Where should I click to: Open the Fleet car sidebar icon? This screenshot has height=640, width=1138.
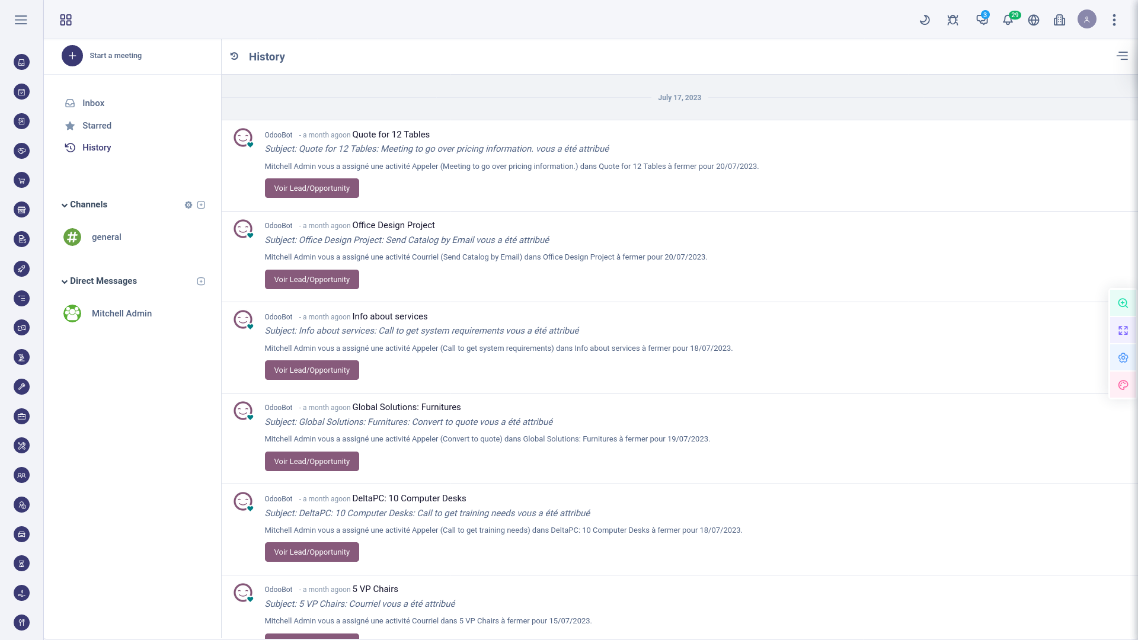pos(21,535)
